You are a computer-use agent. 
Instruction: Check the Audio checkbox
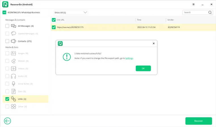7,76
